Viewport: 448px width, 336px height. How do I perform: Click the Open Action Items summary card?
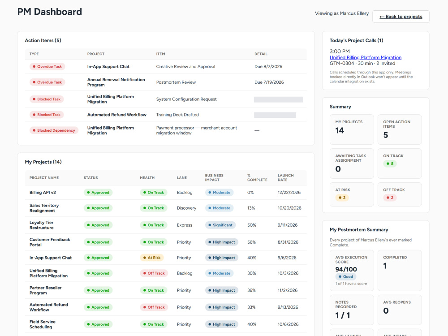pos(400,129)
